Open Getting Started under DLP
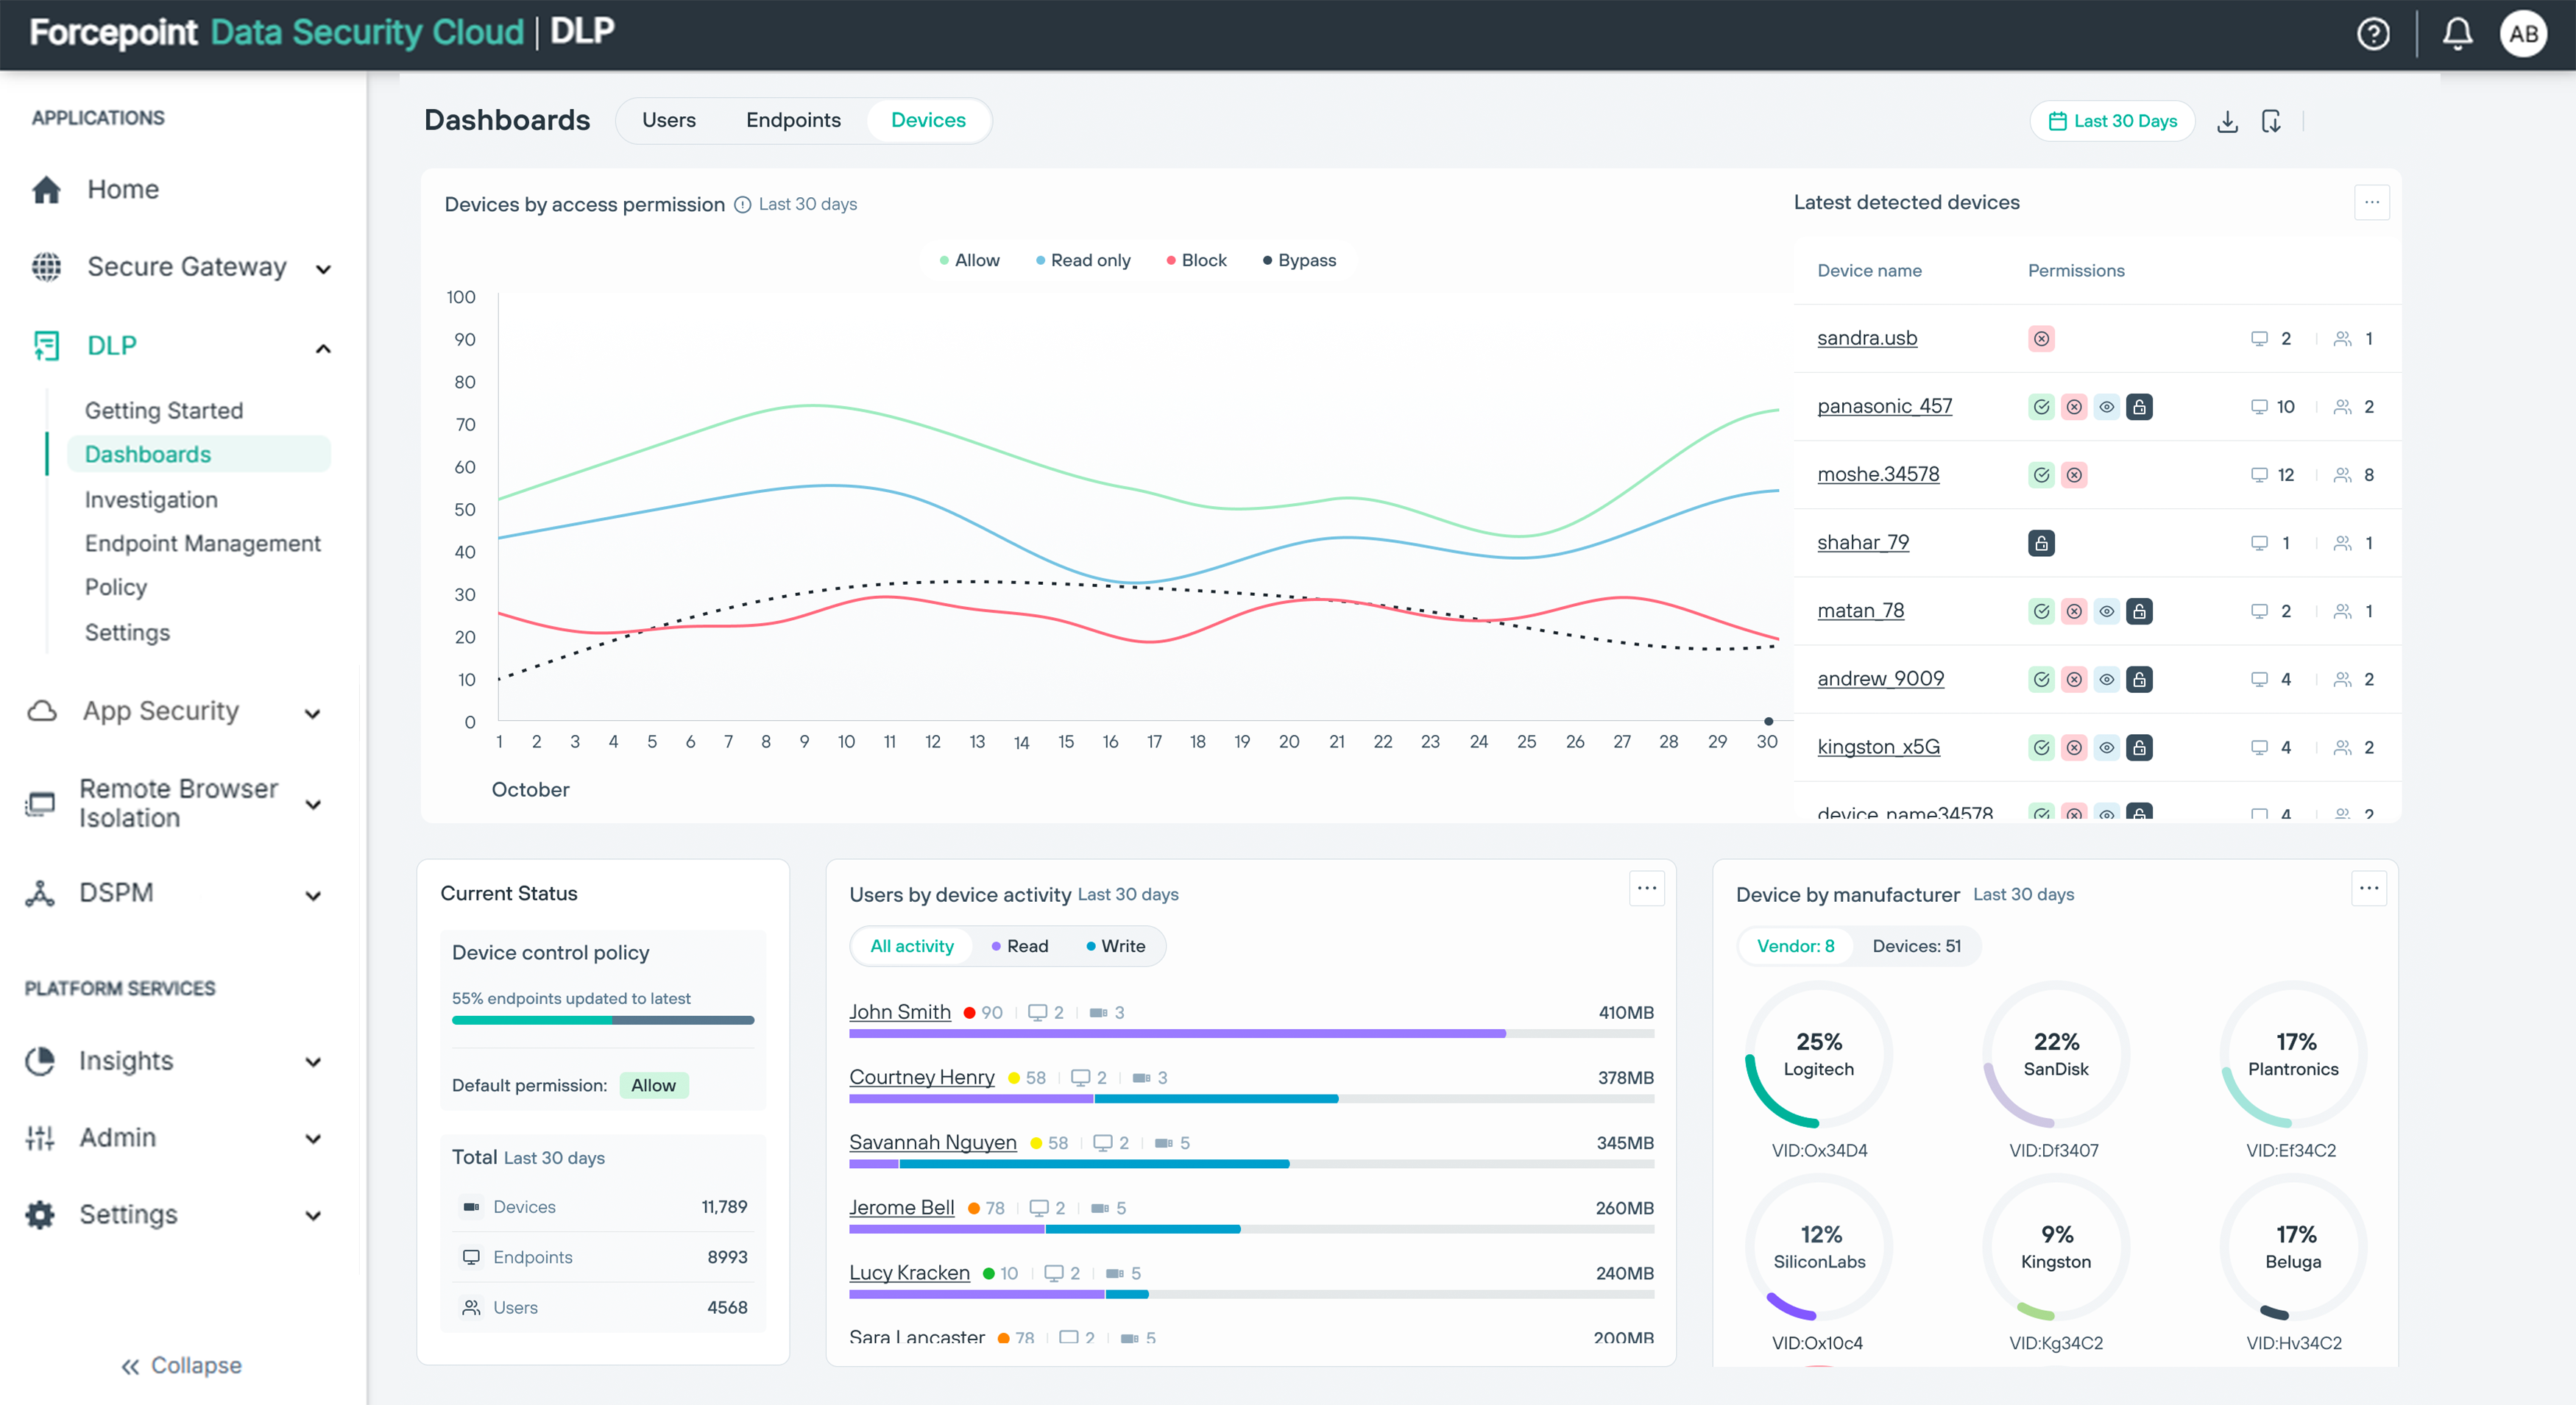The width and height of the screenshot is (2576, 1405). [164, 410]
